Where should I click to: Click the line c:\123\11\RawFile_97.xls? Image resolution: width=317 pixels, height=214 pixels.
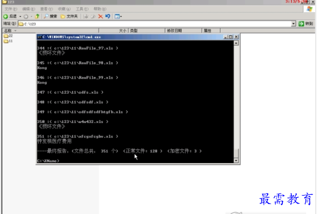pos(77,48)
